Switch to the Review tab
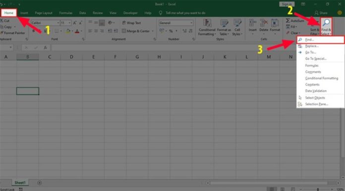The height and width of the screenshot is (191, 345). 98,13
